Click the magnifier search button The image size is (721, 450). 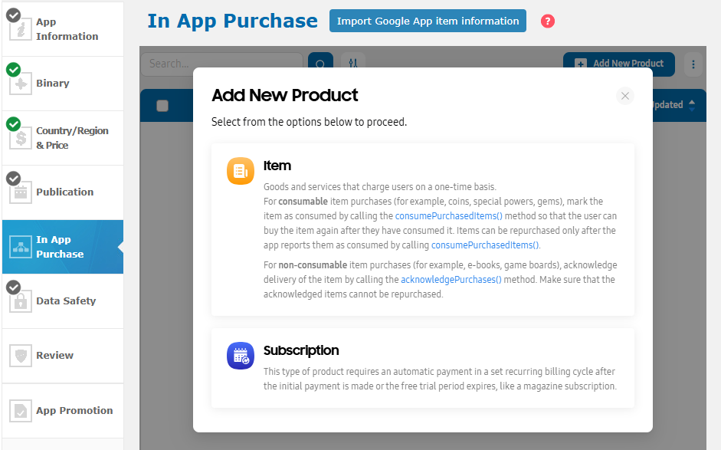point(320,64)
